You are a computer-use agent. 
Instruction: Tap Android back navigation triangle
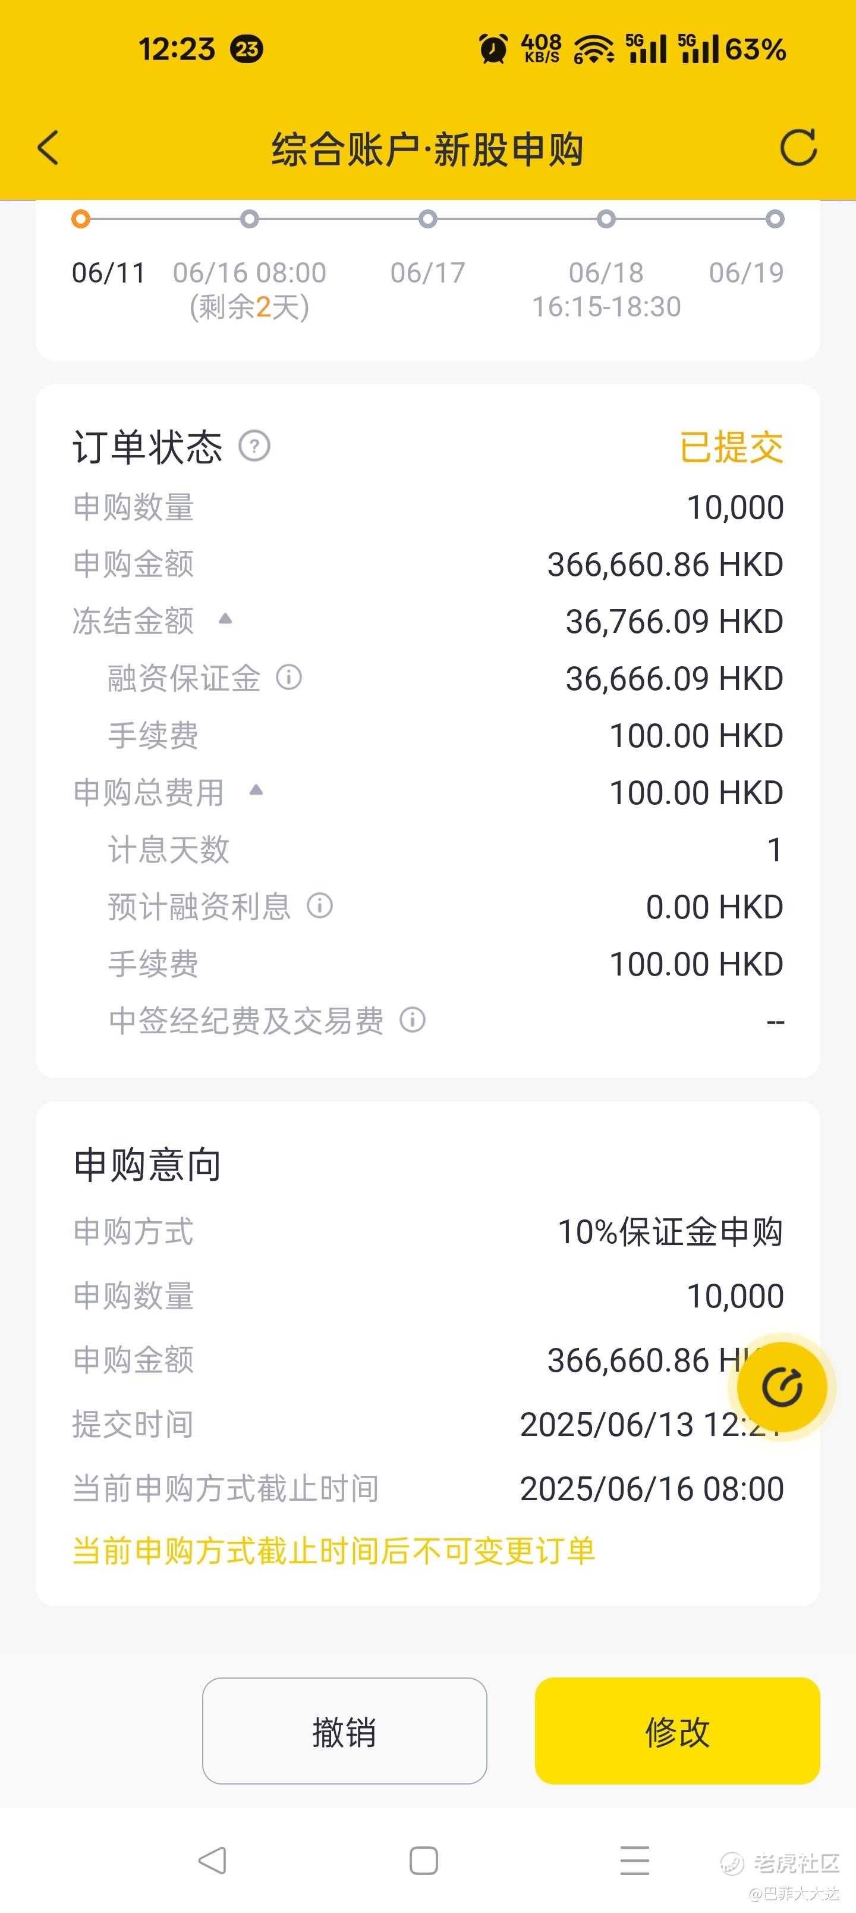tap(212, 1860)
